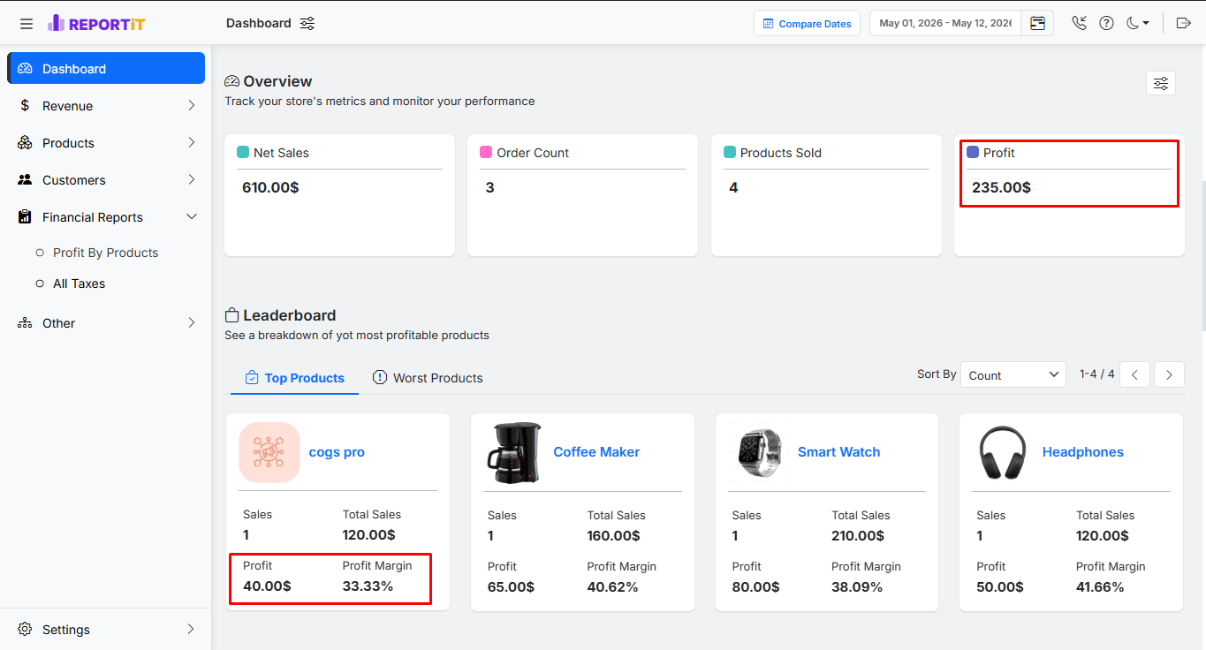Click the Settings gear icon
The height and width of the screenshot is (650, 1206).
[x=25, y=630]
